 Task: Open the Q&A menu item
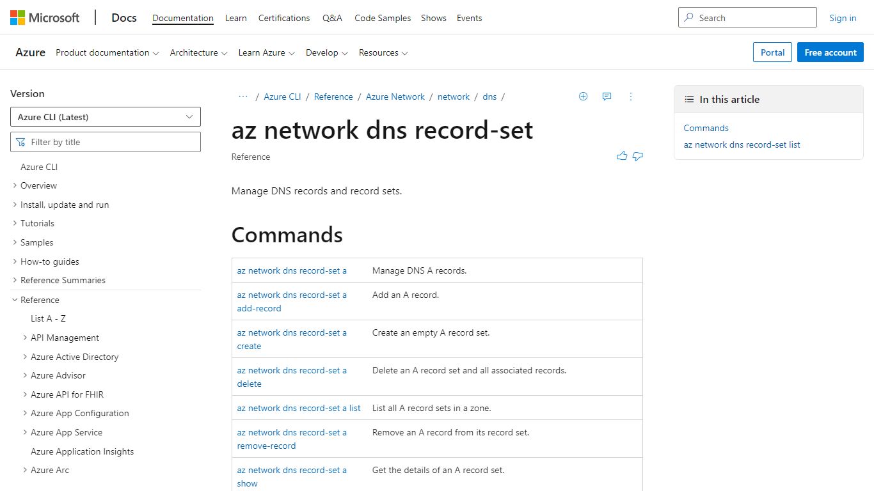(332, 18)
